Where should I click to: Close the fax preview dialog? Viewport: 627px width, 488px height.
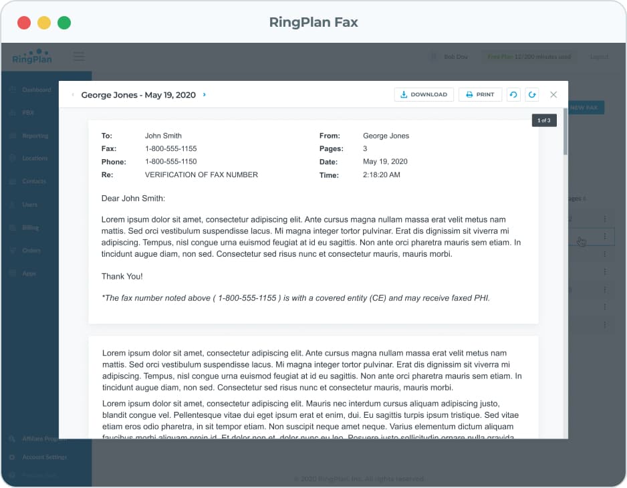pyautogui.click(x=553, y=94)
